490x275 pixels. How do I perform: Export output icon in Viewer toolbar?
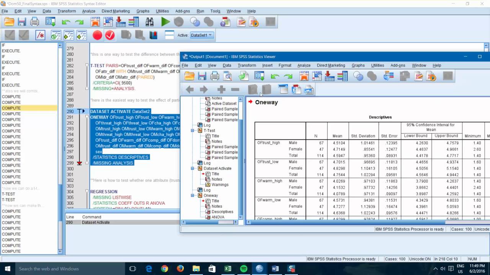(243, 76)
